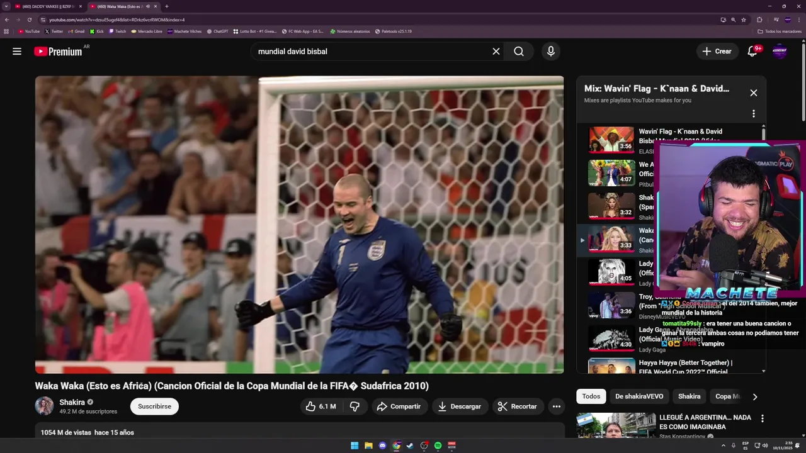Image resolution: width=806 pixels, height=453 pixels.
Task: Open Shakira channel avatar
Action: pyautogui.click(x=44, y=406)
